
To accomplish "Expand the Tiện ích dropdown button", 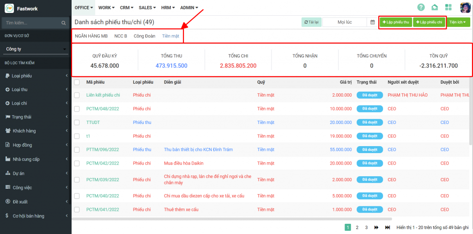I will tap(459, 22).
